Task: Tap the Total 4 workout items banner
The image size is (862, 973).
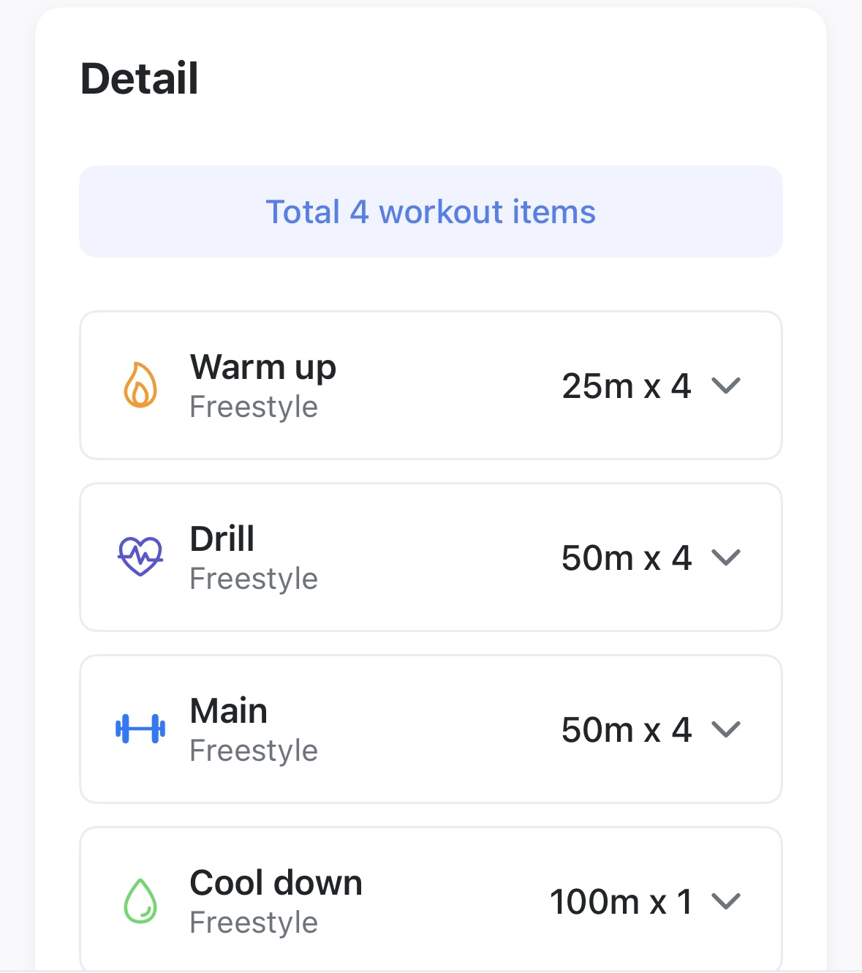Action: tap(431, 211)
